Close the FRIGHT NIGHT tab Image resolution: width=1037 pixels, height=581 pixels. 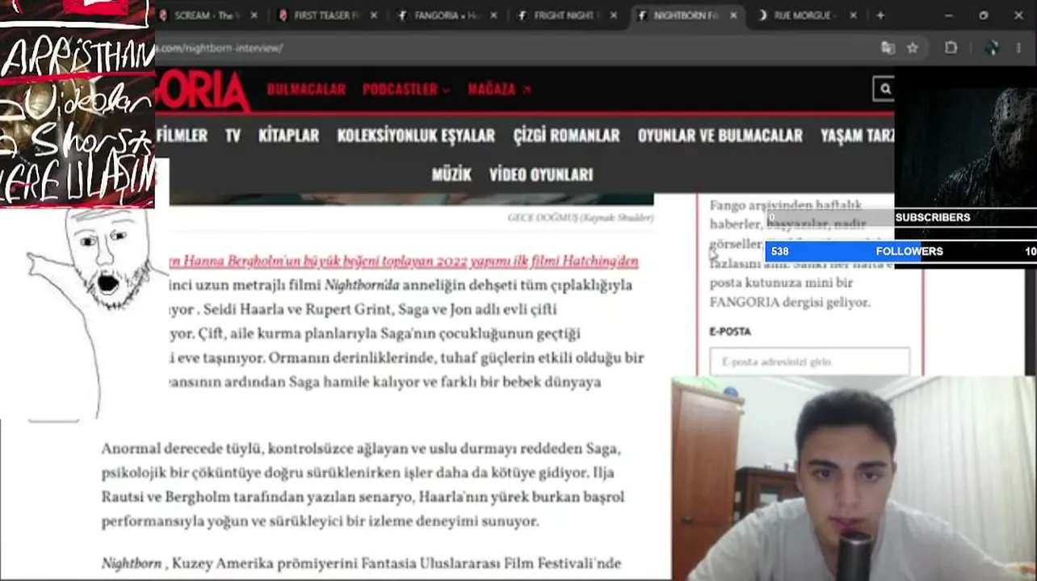click(x=614, y=15)
